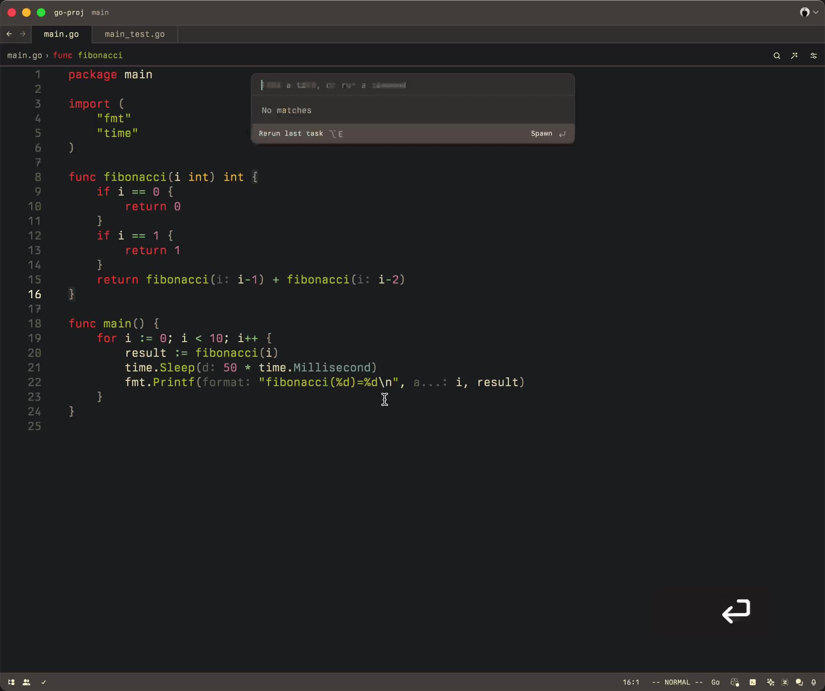
Task: Click 'time.Sleep' call on line 21
Action: (160, 367)
